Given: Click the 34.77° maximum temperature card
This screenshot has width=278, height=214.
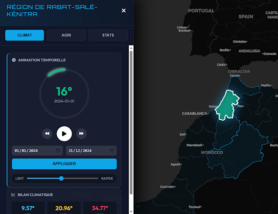Looking at the screenshot, I should pos(100,208).
